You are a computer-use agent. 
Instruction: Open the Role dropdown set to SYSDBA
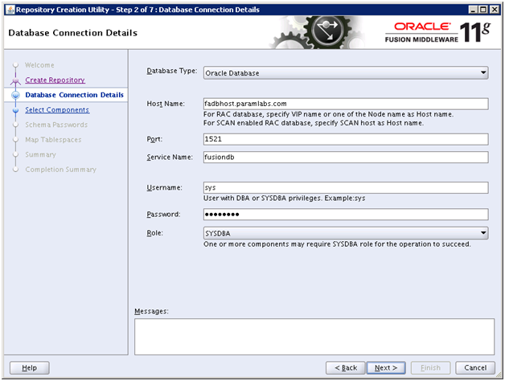346,233
